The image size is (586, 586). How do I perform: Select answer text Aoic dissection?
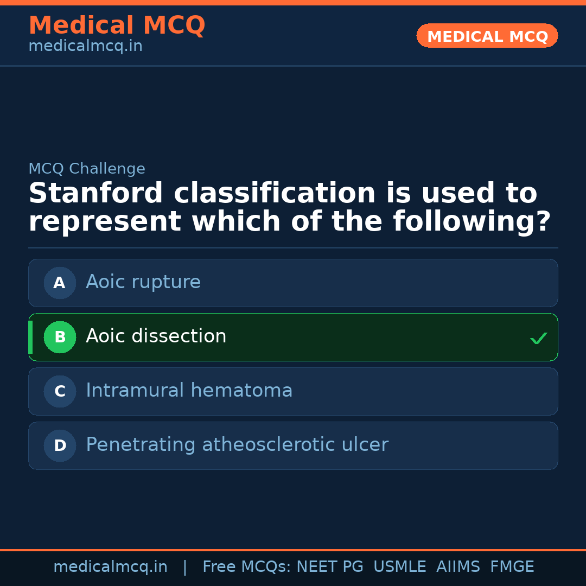pos(156,336)
